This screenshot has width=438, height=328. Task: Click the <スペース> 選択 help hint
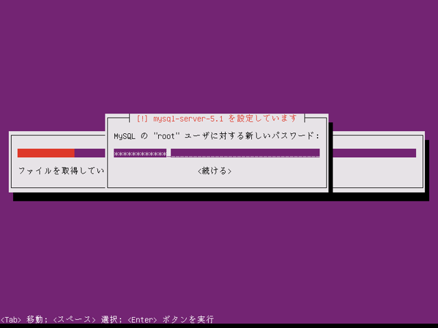pos(87,319)
